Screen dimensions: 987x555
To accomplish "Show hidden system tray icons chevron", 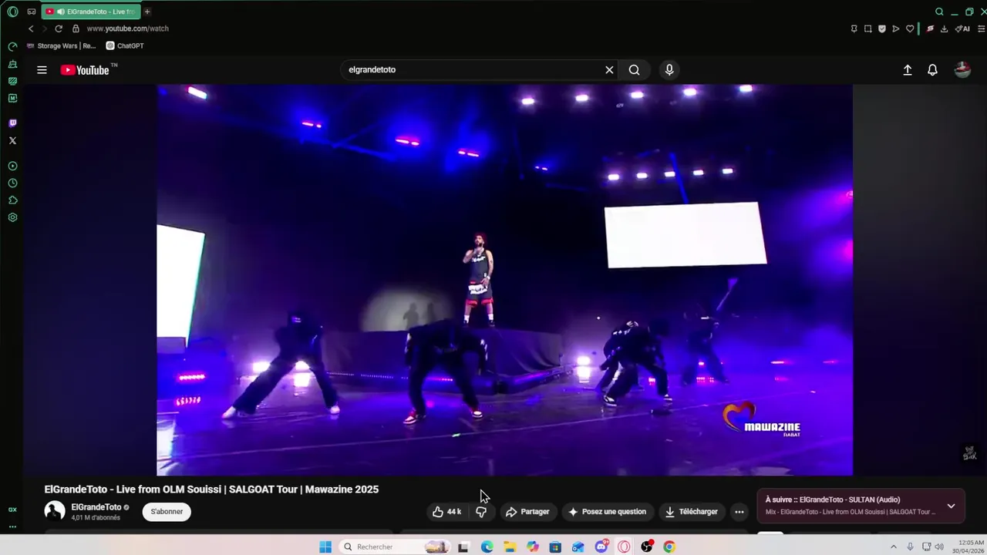I will 894,547.
